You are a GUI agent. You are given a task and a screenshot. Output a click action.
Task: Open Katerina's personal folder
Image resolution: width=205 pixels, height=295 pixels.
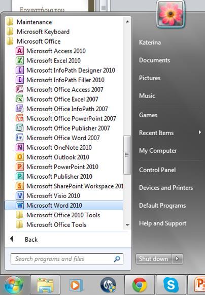tap(150, 42)
